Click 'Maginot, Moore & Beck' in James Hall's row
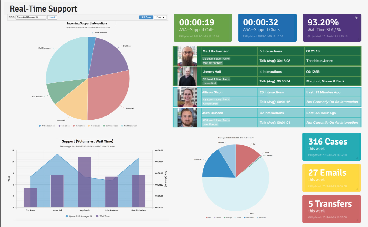 click(x=325, y=81)
